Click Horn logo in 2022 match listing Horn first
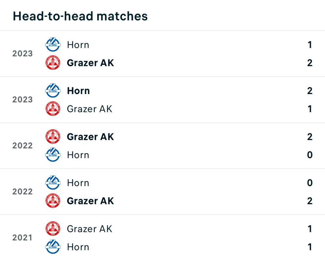This screenshot has height=256, width=325. [x=53, y=183]
